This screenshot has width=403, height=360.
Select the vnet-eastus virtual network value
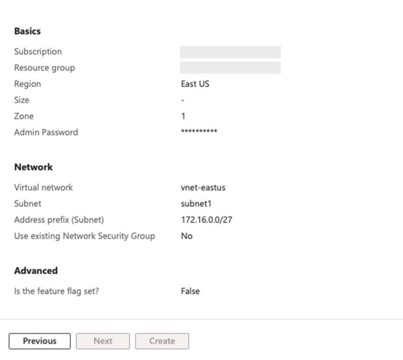203,188
